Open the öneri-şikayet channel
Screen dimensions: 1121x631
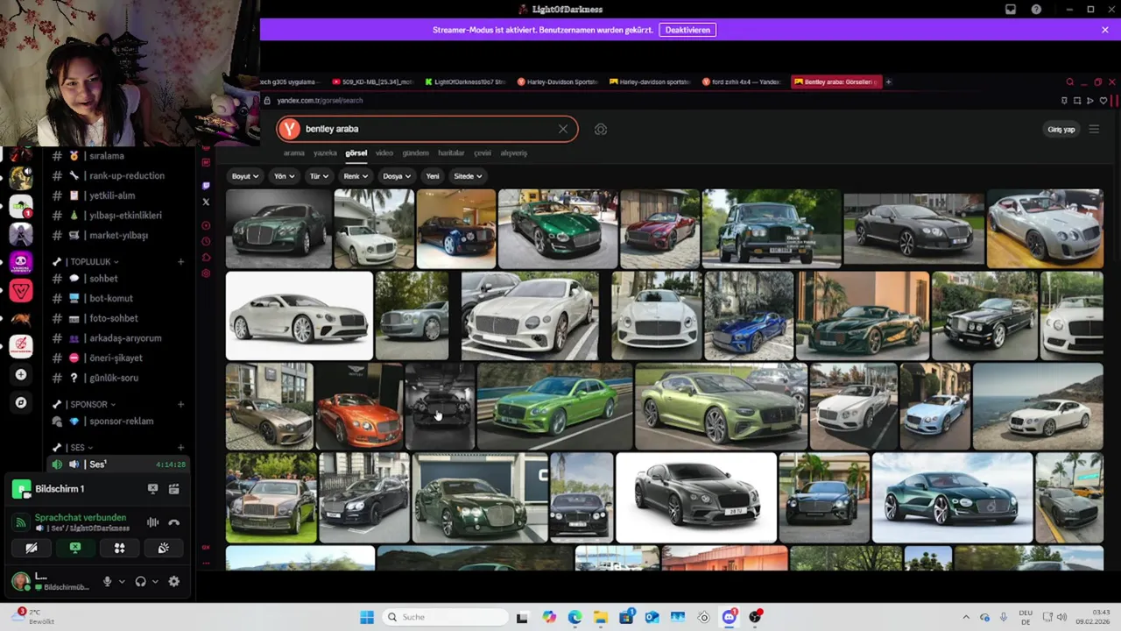point(116,358)
